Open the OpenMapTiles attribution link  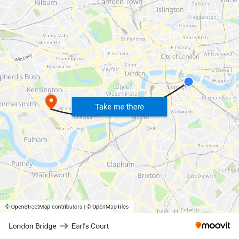(x=108, y=207)
